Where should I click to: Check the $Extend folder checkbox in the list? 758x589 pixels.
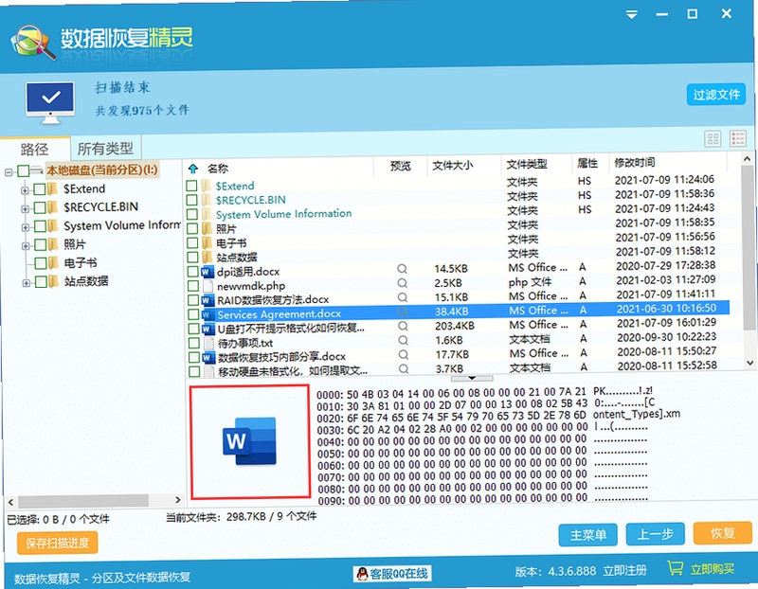pyautogui.click(x=192, y=186)
